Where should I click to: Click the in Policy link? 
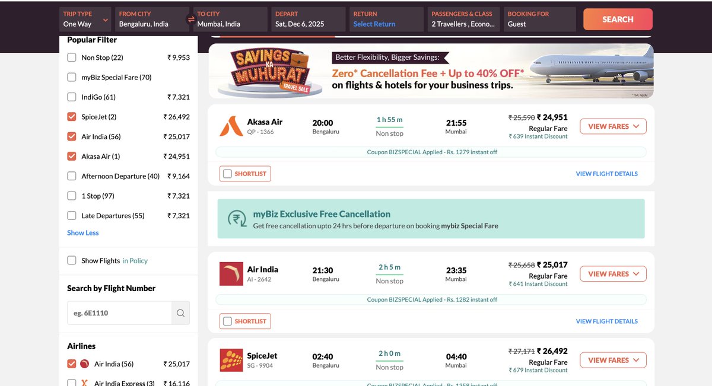(135, 261)
